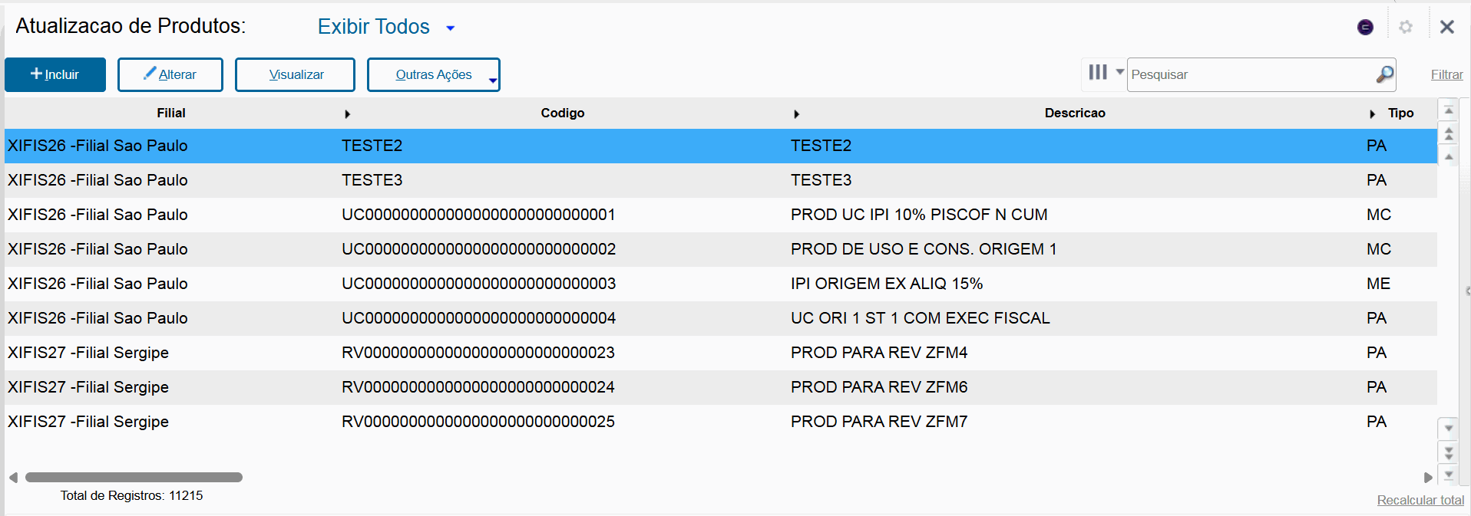Focus the Pesquisar search field

tap(1251, 74)
